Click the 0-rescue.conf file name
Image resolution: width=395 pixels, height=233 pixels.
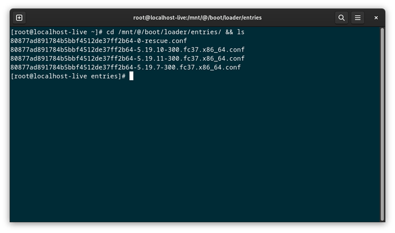tap(98, 41)
